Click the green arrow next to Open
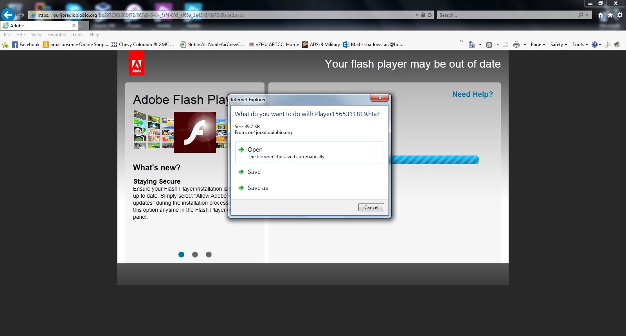Screen dimensions: 626x336 [241, 150]
